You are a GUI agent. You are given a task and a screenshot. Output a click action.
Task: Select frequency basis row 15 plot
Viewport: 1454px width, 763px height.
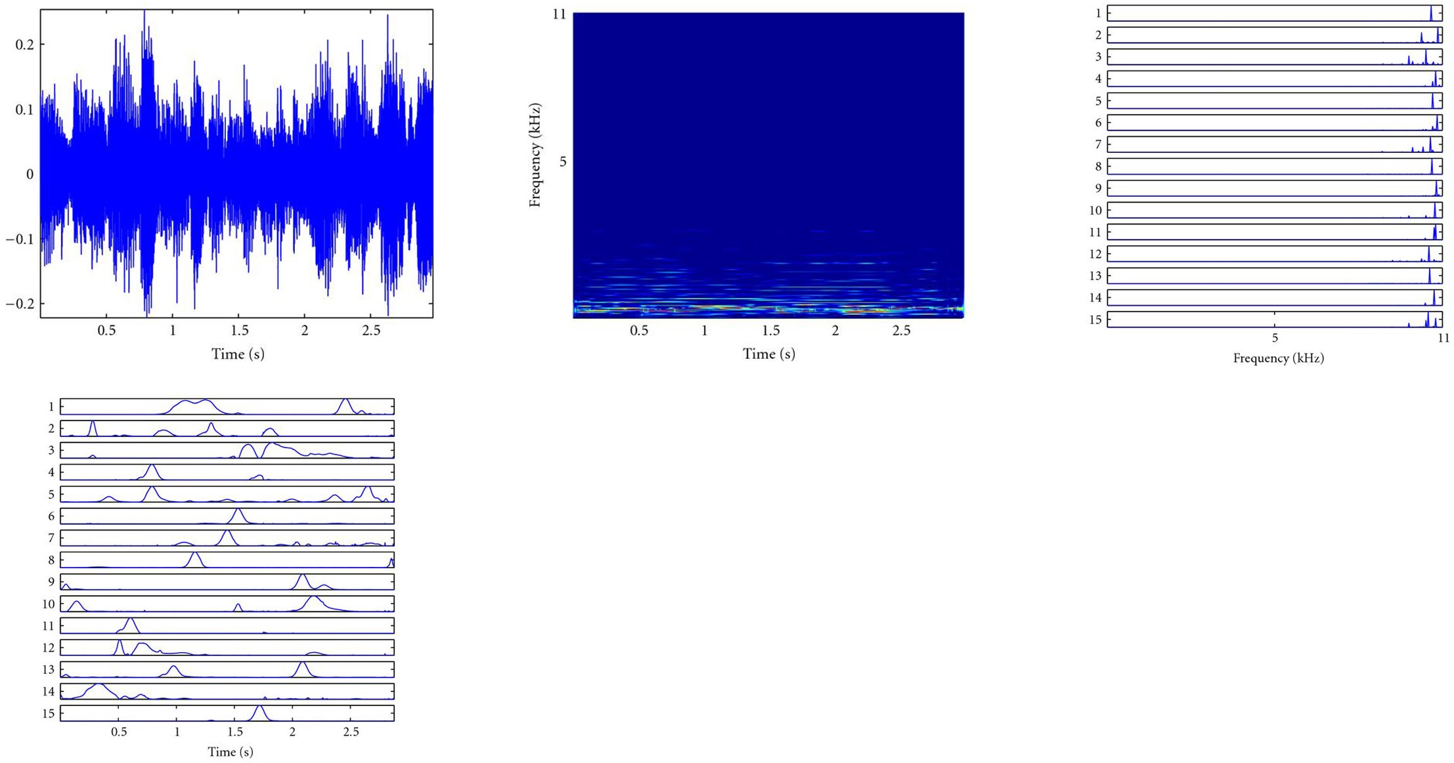[x=1275, y=320]
